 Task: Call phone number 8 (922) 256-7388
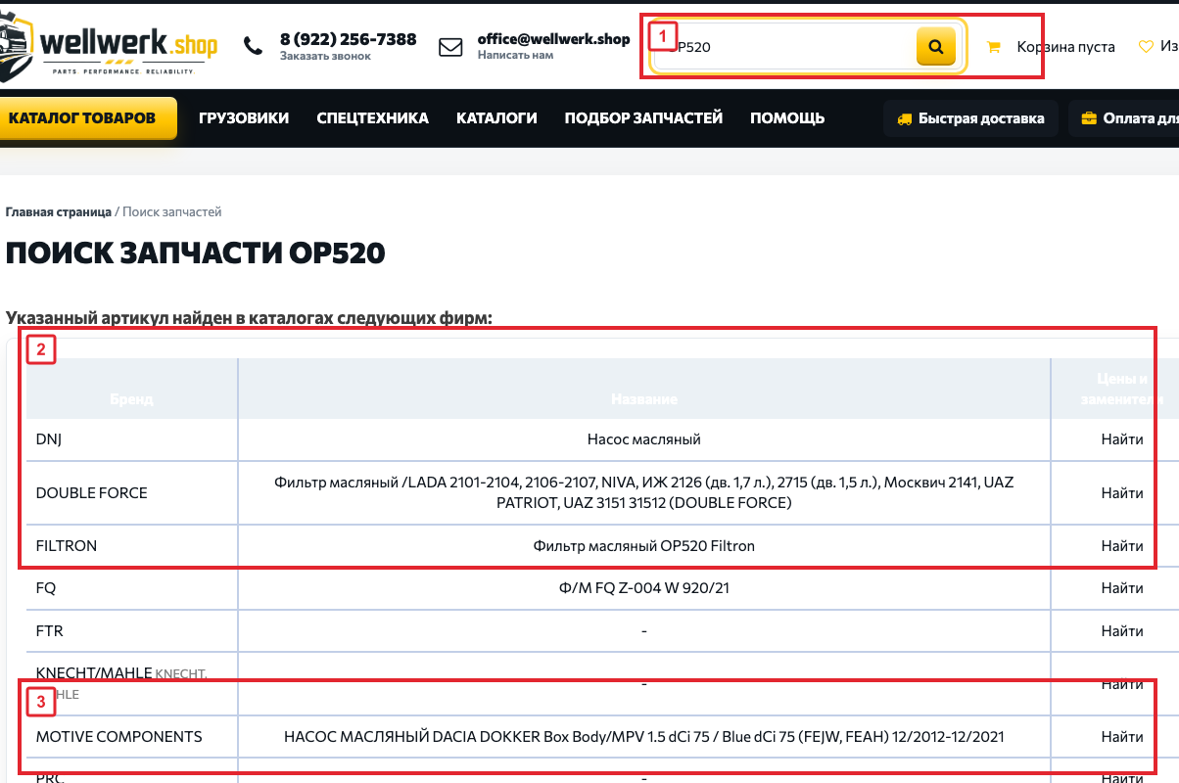(348, 39)
